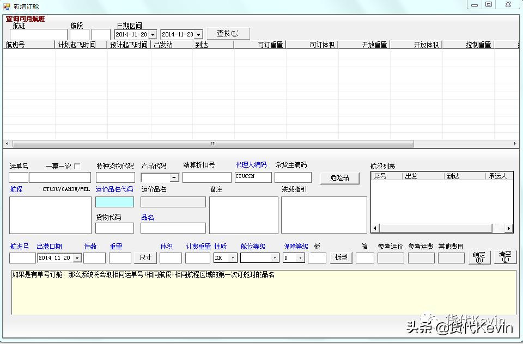Image resolution: width=523 pixels, height=344 pixels.
Task: Click the 板型 pallet type button
Action: click(x=340, y=257)
